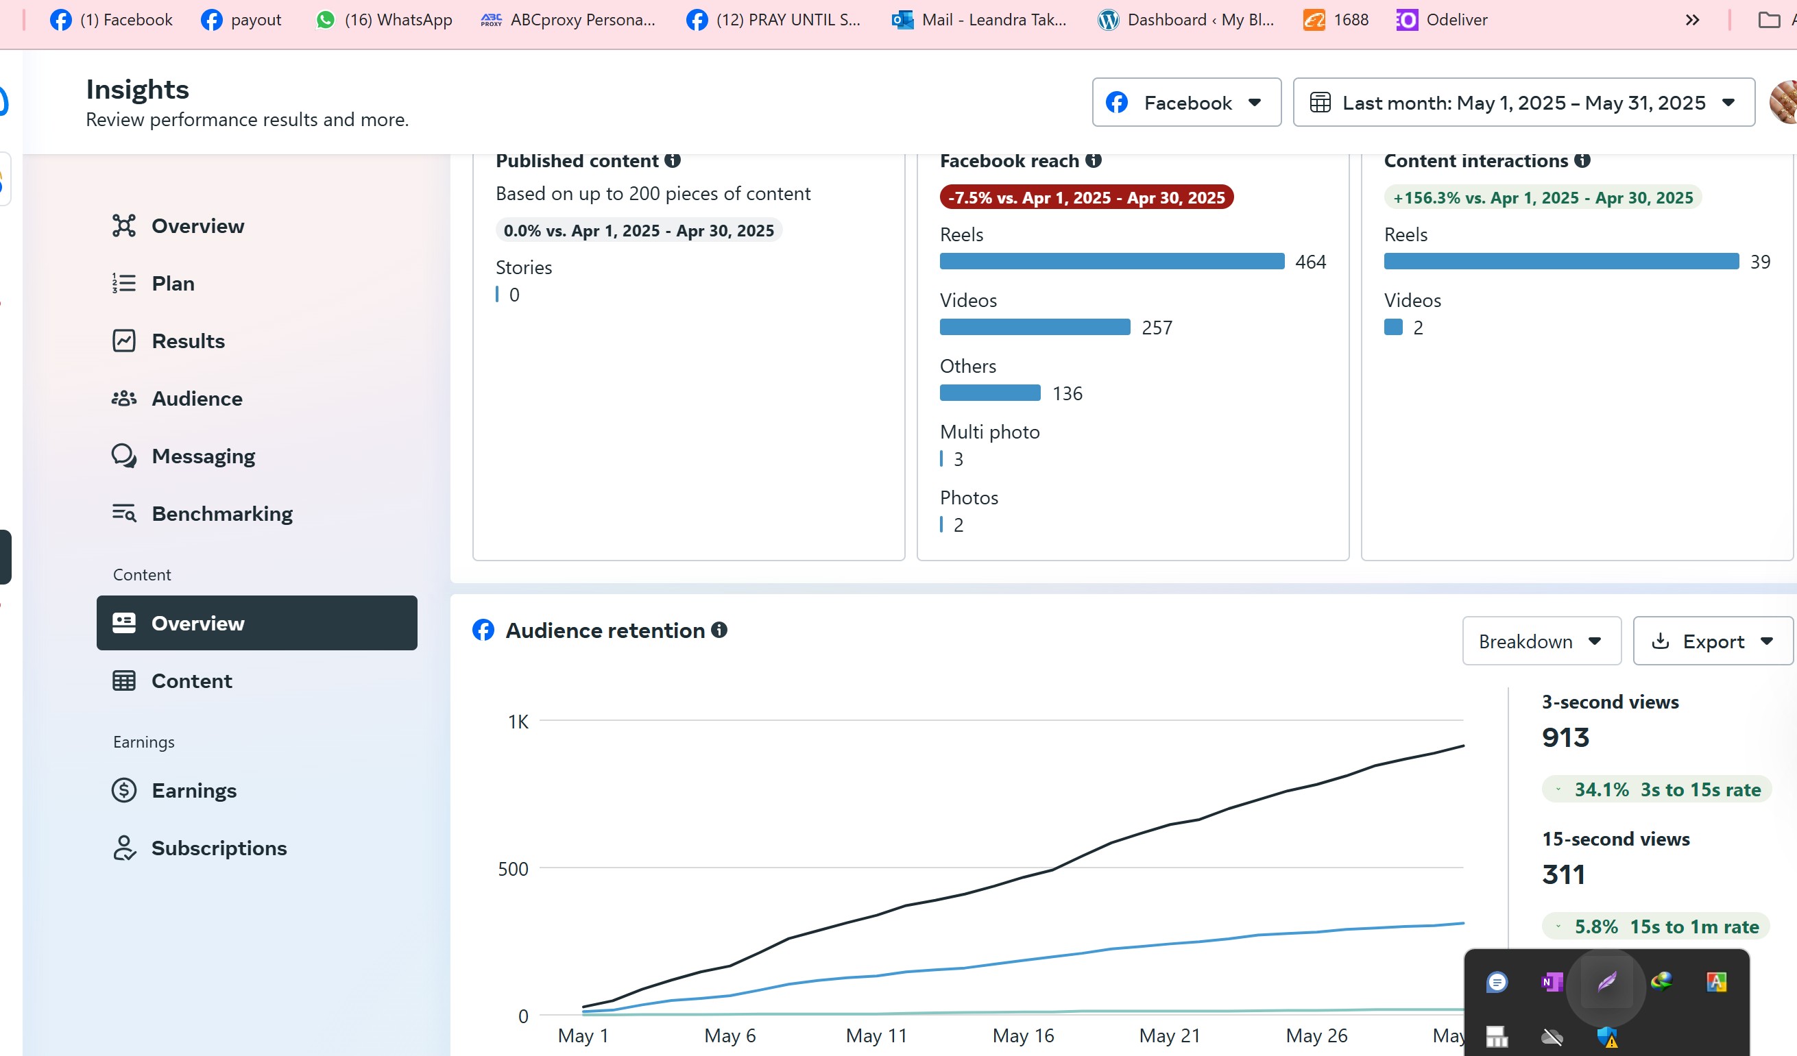This screenshot has width=1797, height=1056.
Task: Click the info icon beside Audience retention
Action: (x=719, y=630)
